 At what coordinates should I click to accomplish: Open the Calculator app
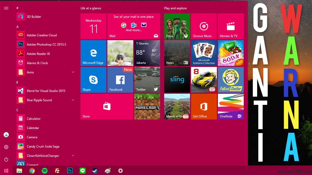point(46,119)
